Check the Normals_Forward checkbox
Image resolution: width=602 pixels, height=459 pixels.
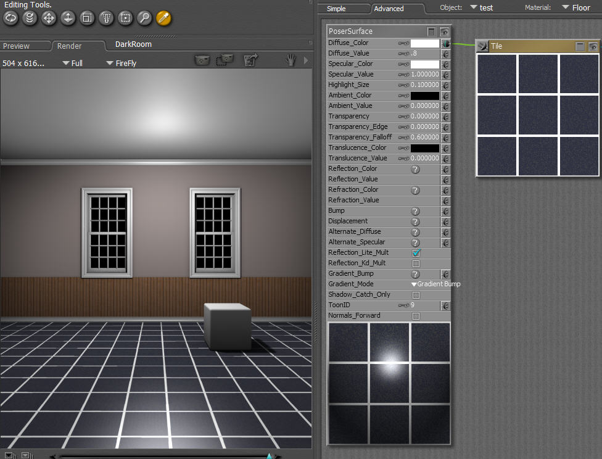pos(416,316)
